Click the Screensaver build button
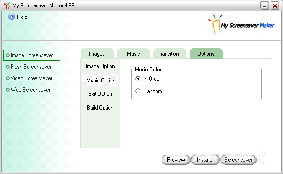This screenshot has width=283, height=174. click(238, 160)
